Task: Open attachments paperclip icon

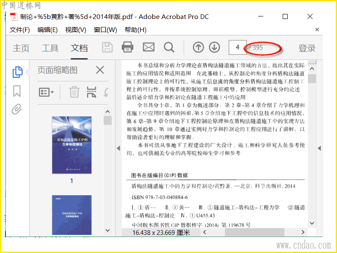Action: (x=17, y=109)
